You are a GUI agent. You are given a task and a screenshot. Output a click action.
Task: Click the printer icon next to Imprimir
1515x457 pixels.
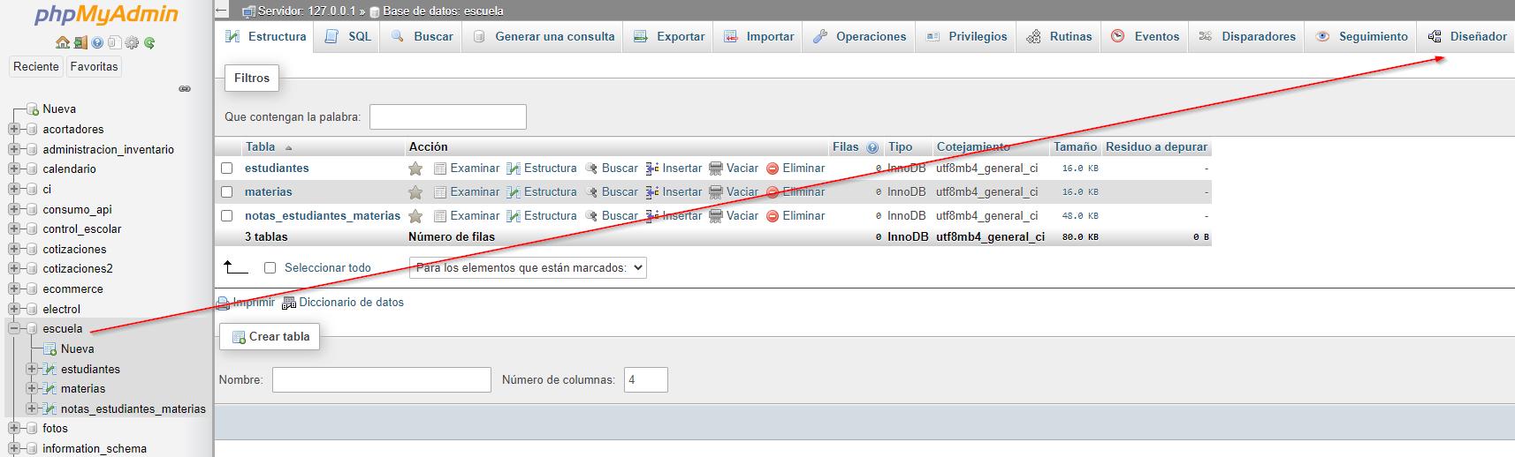(224, 303)
